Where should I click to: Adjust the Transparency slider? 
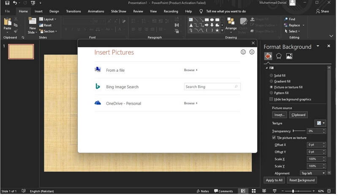(299, 131)
